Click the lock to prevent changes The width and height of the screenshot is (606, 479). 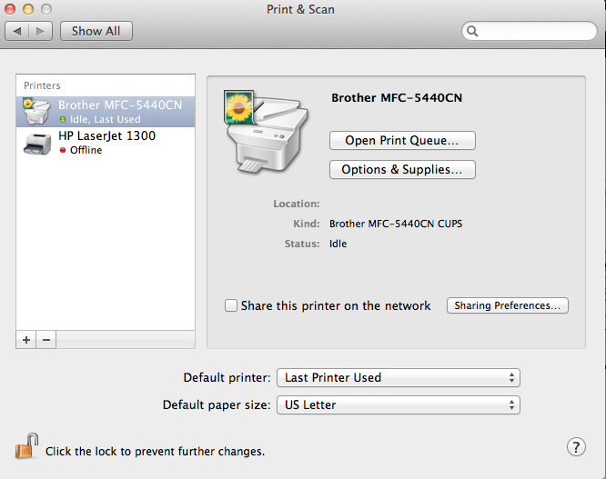pyautogui.click(x=26, y=445)
